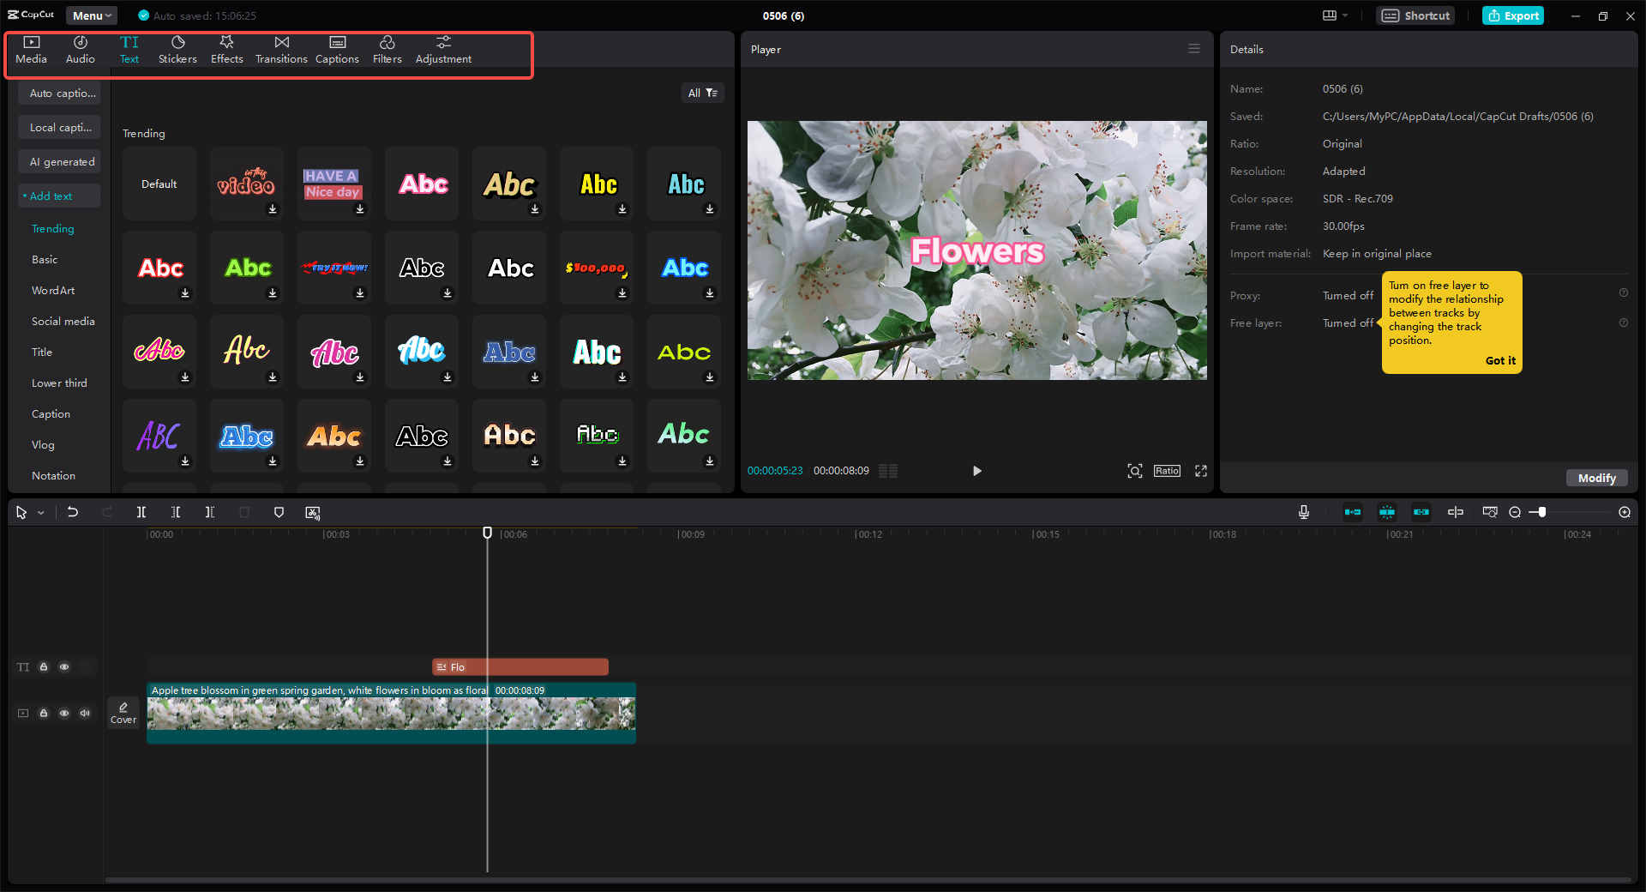The height and width of the screenshot is (892, 1646).
Task: Zoom timeline to fit using the ruler icon
Action: click(1490, 512)
